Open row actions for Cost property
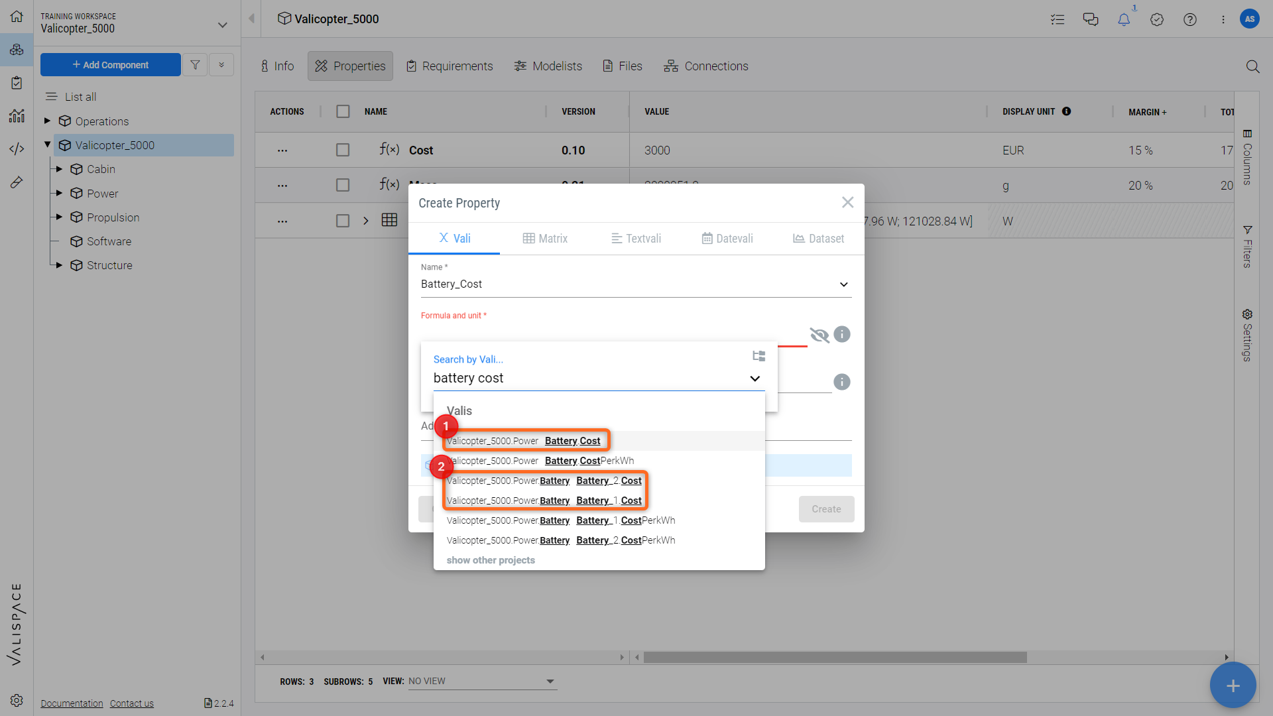This screenshot has width=1273, height=716. [x=282, y=150]
